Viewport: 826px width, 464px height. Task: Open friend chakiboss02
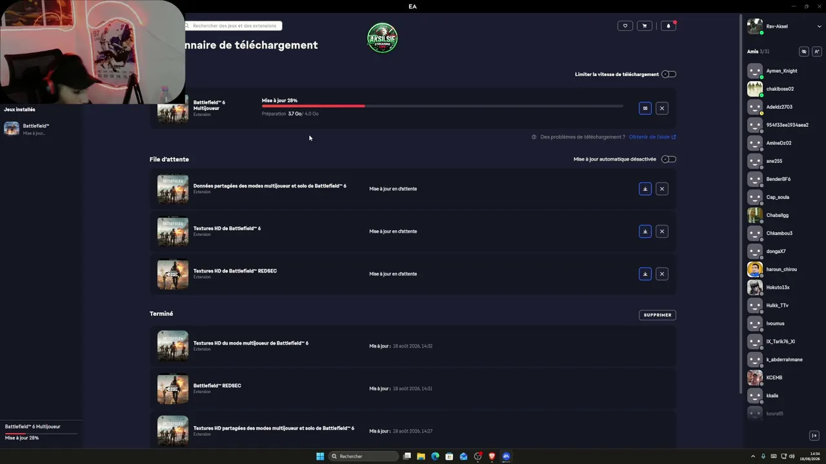(x=780, y=89)
